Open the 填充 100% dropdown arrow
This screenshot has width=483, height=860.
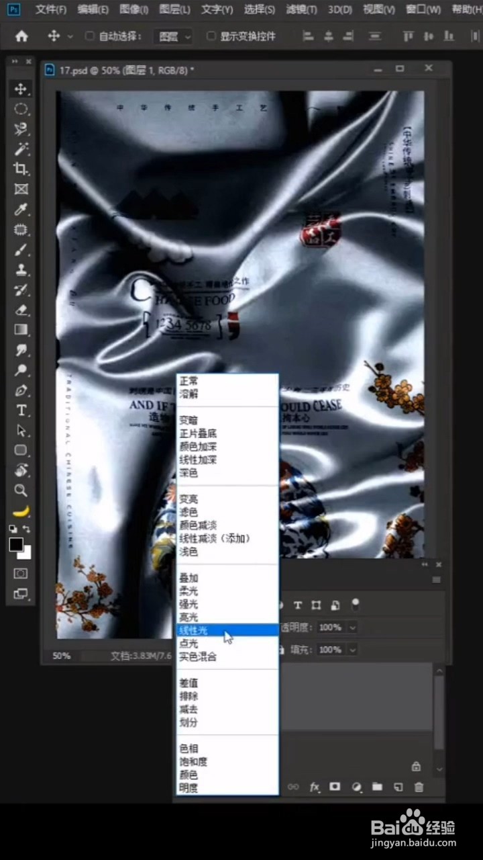pos(352,650)
